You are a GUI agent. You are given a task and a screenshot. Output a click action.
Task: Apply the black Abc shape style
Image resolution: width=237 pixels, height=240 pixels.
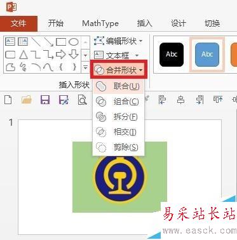point(172,55)
